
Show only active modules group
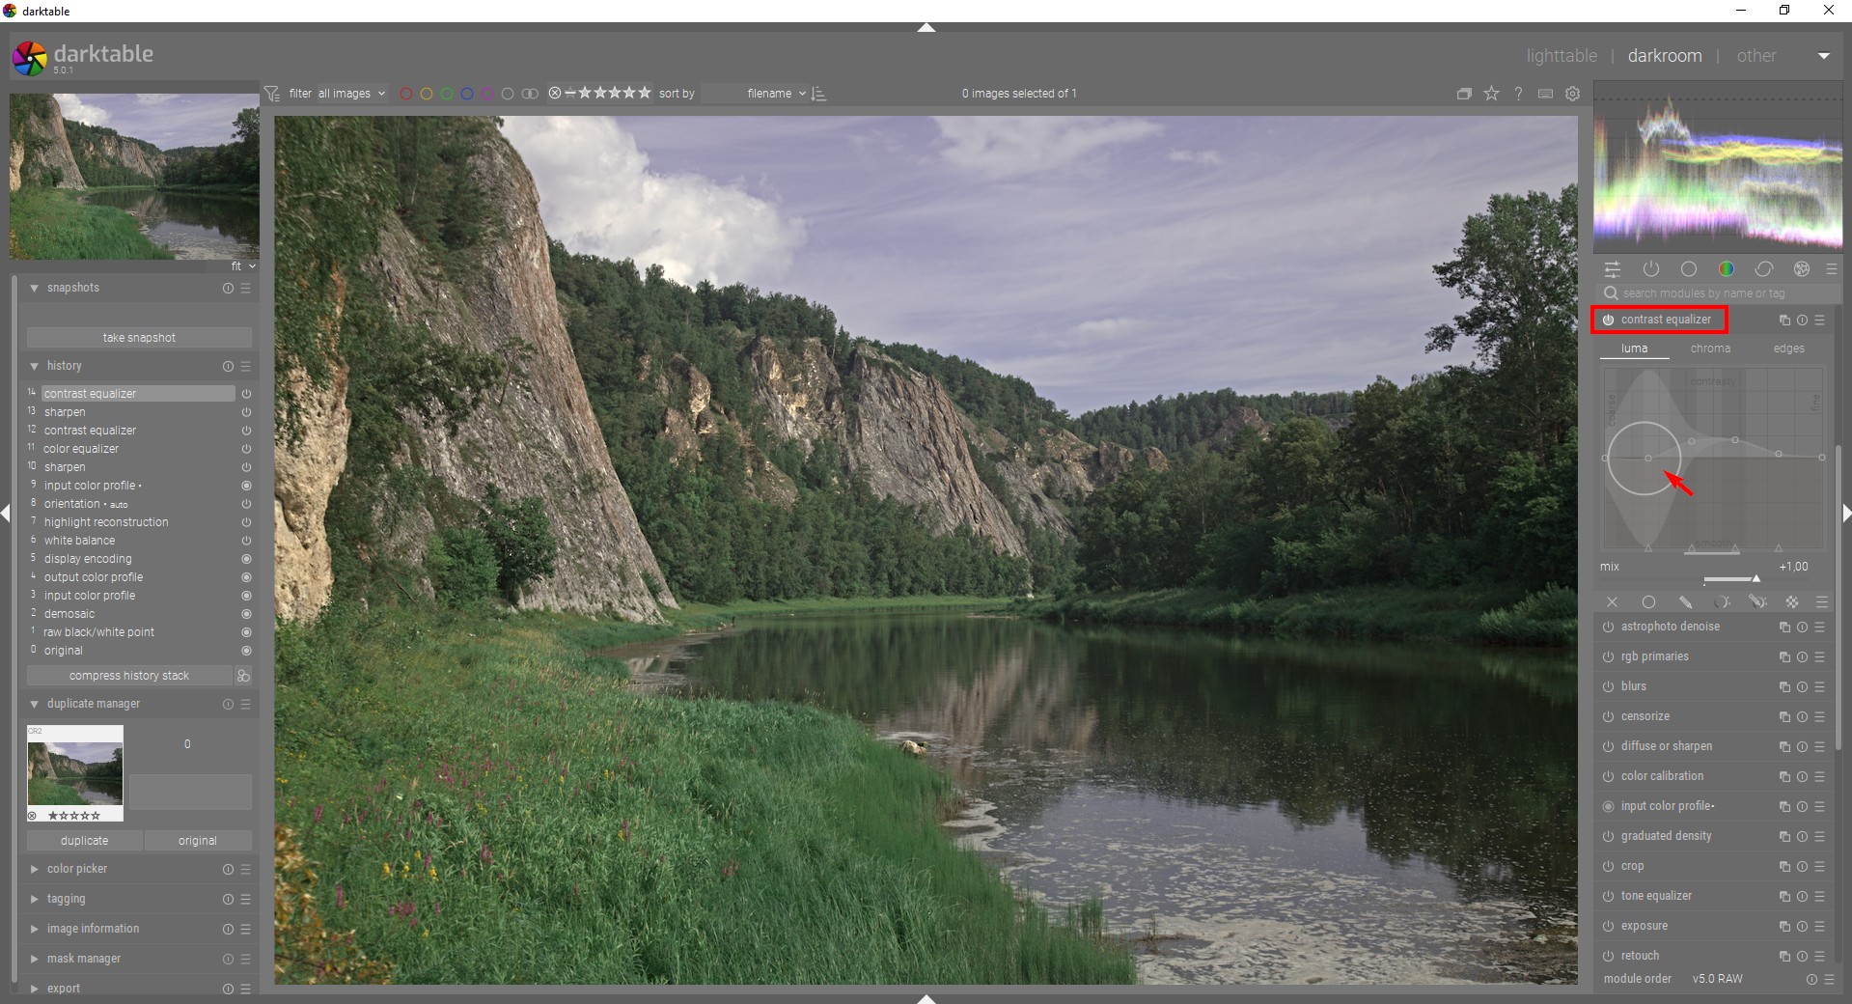1650,269
